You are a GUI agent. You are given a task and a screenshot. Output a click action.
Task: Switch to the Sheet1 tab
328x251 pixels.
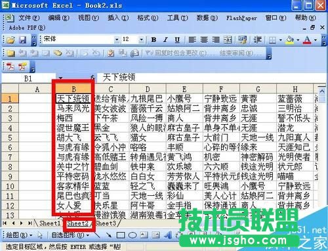(x=50, y=223)
